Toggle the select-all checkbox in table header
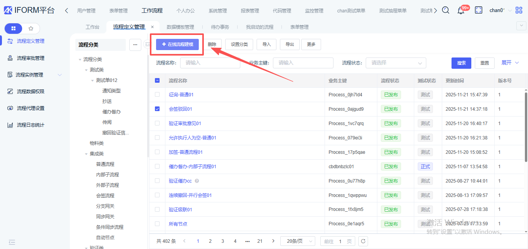Screen dimensions: 528x249 click(x=157, y=80)
